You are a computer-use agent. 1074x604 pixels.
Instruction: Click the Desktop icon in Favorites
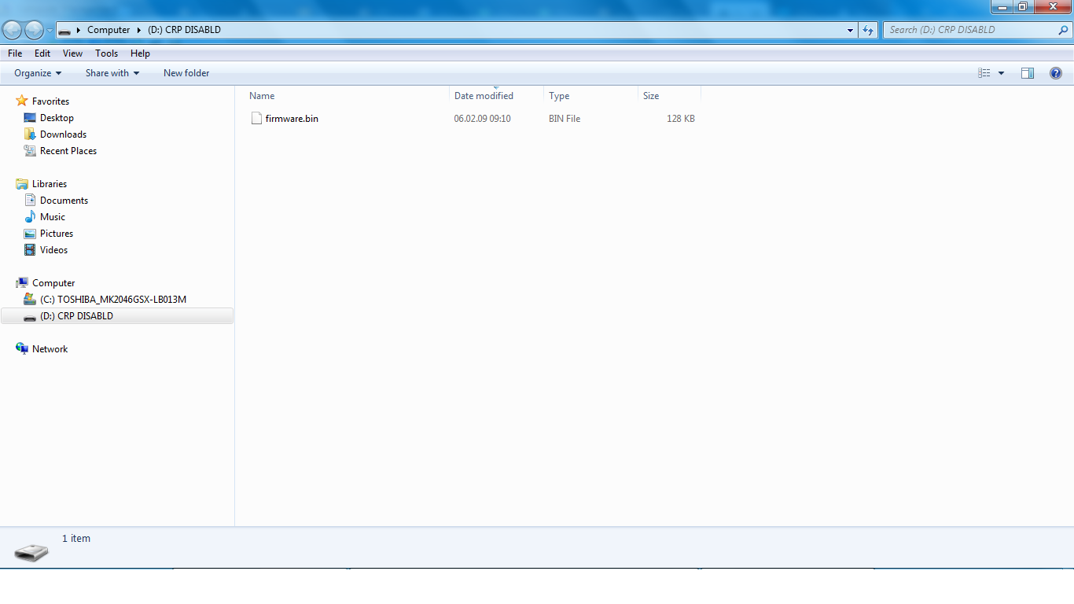(30, 118)
